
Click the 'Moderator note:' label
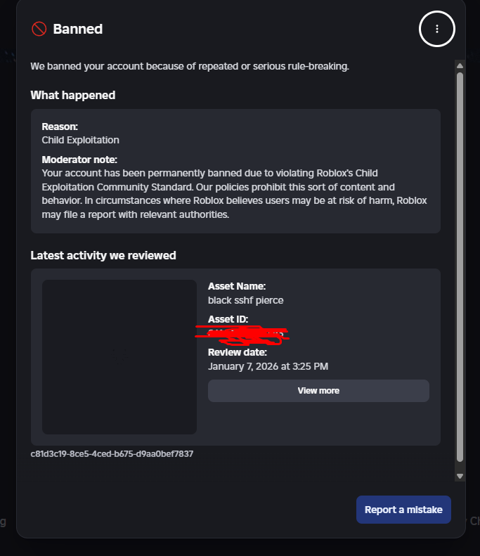pos(79,160)
